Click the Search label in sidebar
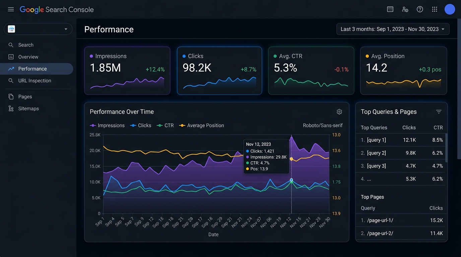Image resolution: width=461 pixels, height=257 pixels. click(x=26, y=45)
